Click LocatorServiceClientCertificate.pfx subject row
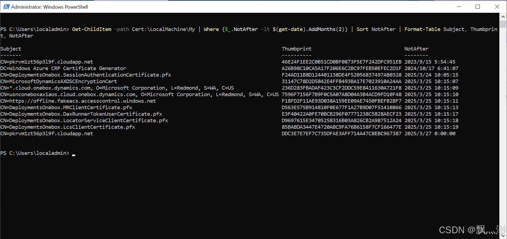 (x=84, y=121)
